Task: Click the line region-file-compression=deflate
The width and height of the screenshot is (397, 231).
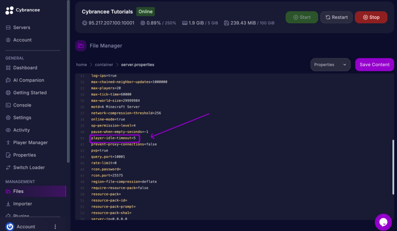Action: pyautogui.click(x=124, y=182)
